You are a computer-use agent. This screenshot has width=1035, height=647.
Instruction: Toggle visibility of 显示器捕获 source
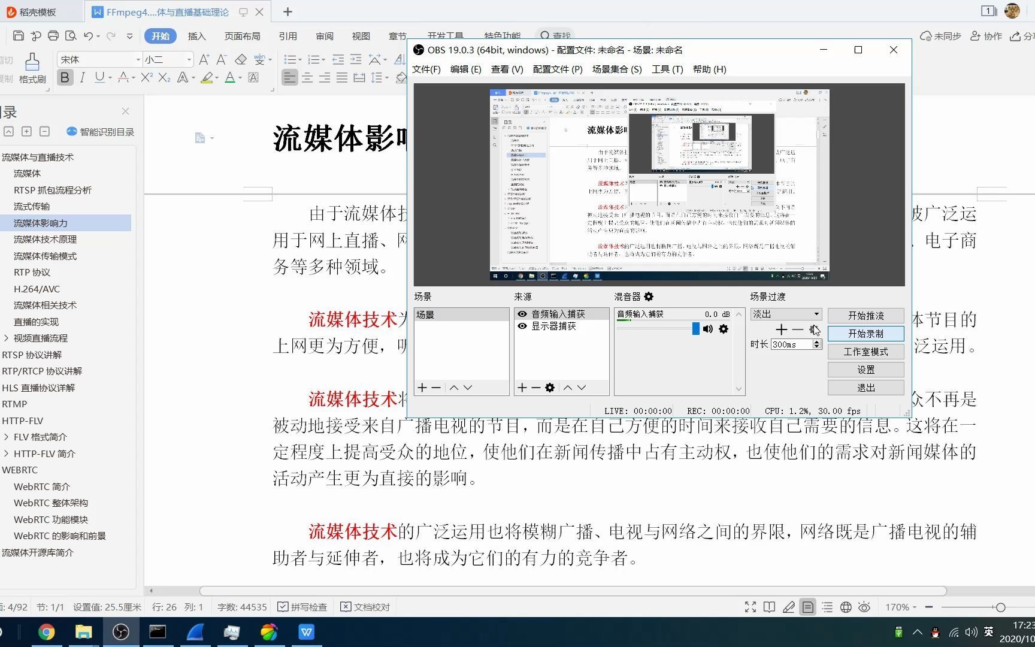[x=522, y=326]
